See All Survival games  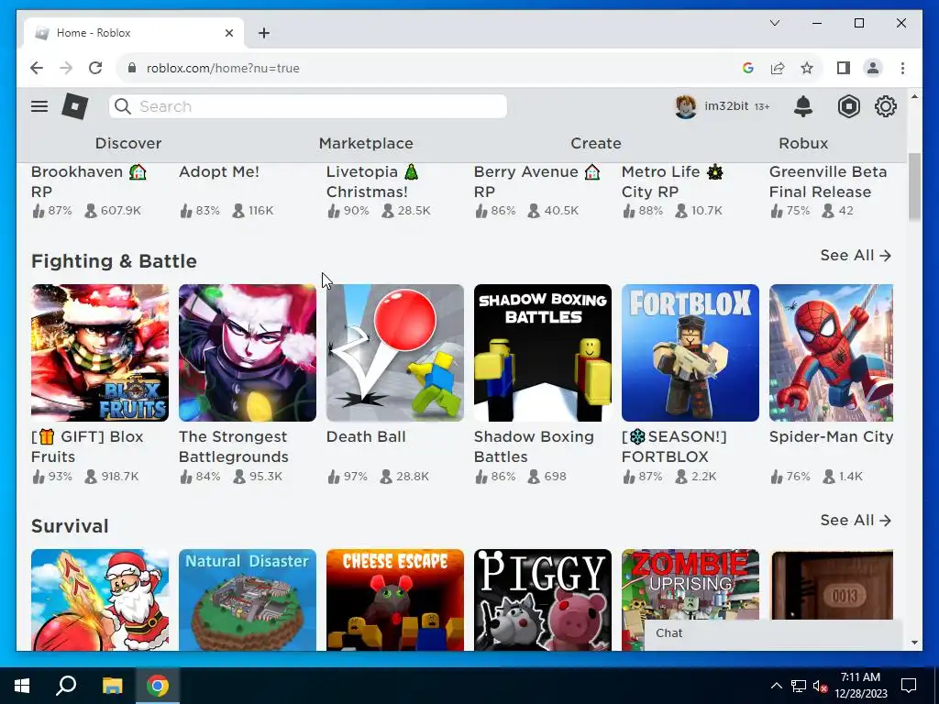click(x=856, y=521)
